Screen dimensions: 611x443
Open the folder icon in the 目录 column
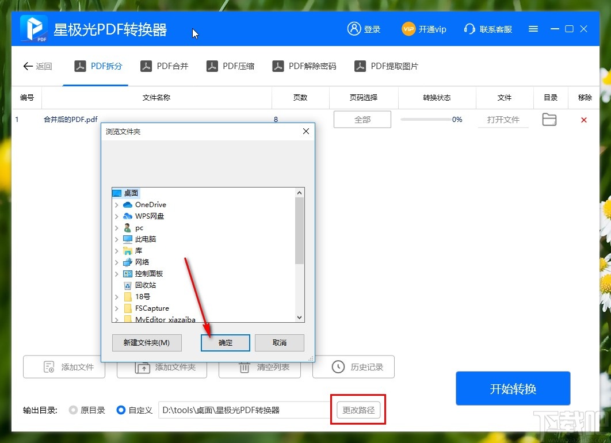(x=549, y=119)
